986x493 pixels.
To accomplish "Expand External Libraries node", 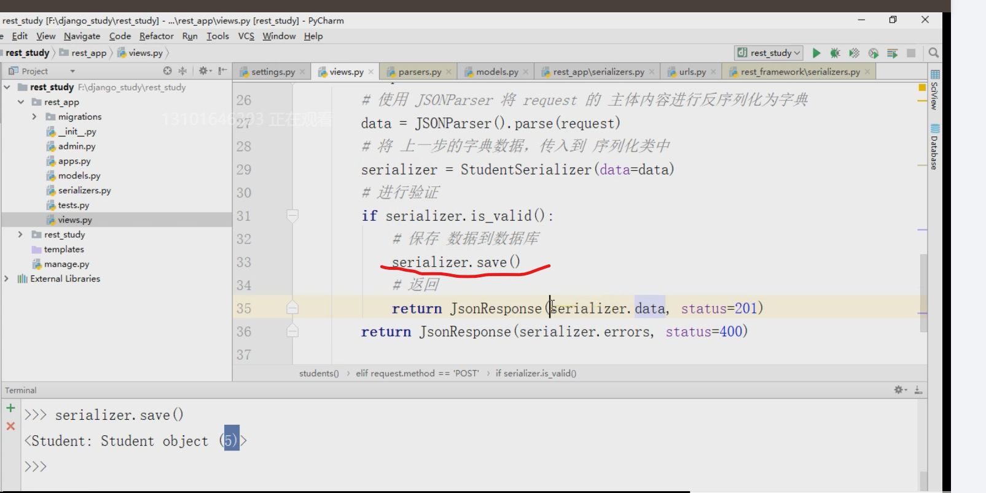I will [x=7, y=279].
